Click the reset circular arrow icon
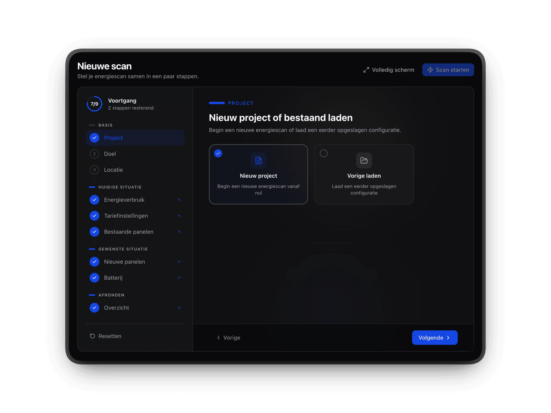Image resolution: width=551 pixels, height=413 pixels. coord(92,336)
